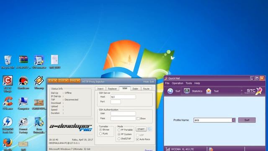This screenshot has height=151, width=268.
Task: Open the white document file on desktop
Action: [54, 60]
